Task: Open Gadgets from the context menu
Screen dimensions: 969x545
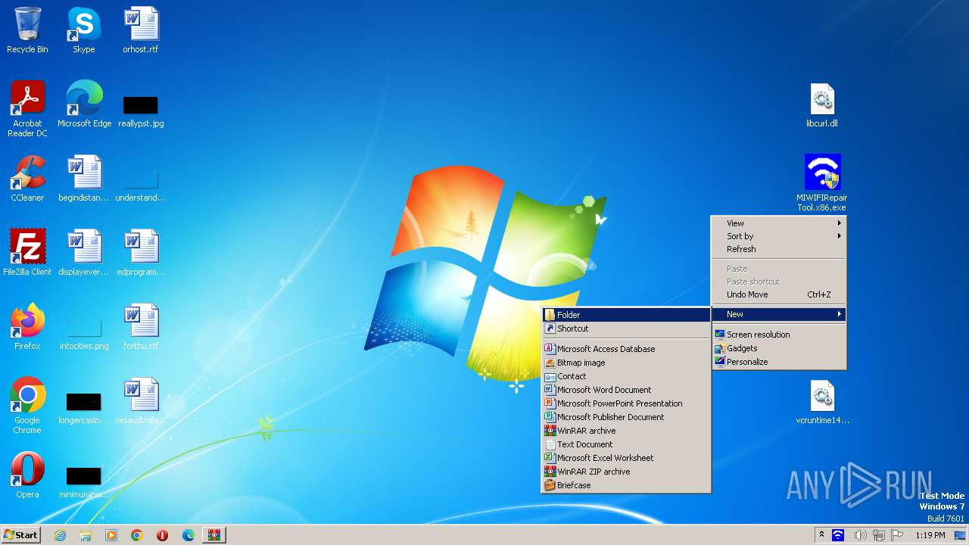Action: point(778,348)
